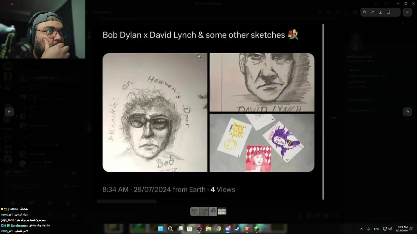The width and height of the screenshot is (417, 234).
Task: Open the three-dots more options menu
Action: [x=396, y=12]
